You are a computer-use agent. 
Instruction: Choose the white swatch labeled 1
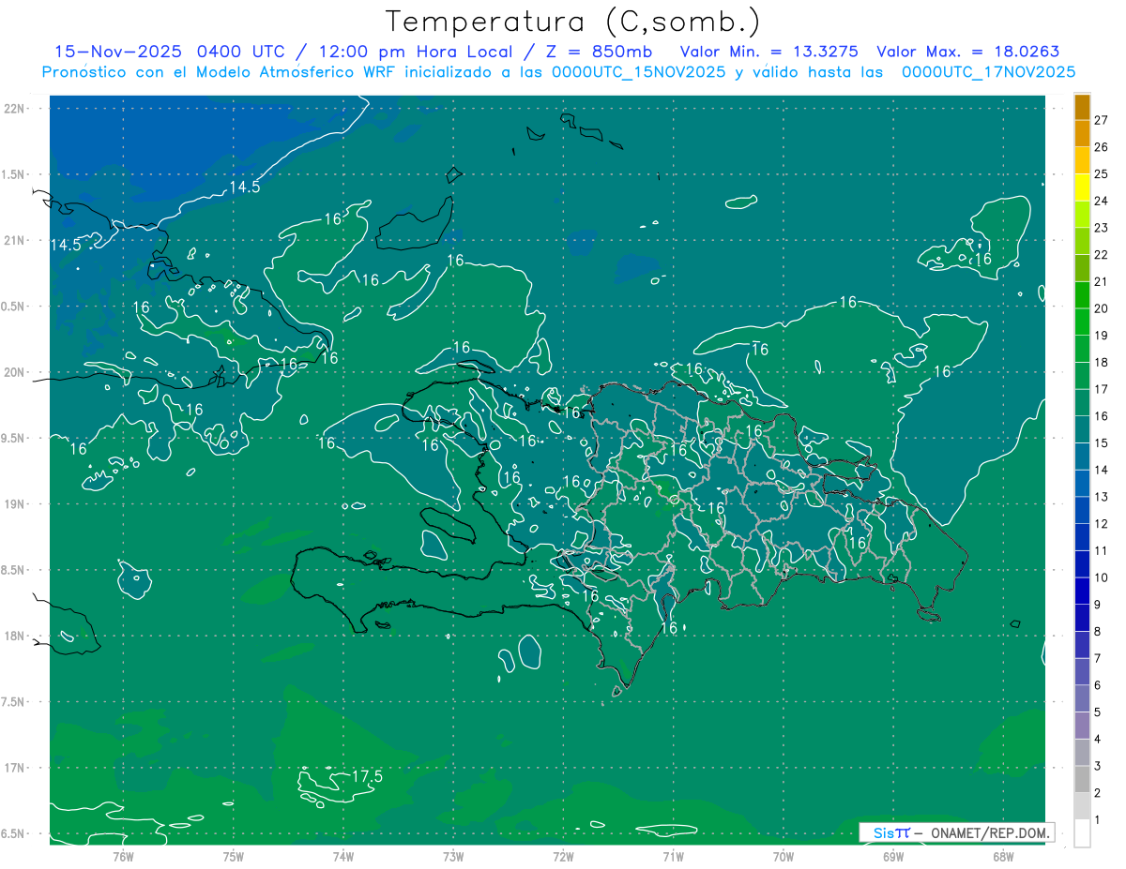click(1082, 833)
